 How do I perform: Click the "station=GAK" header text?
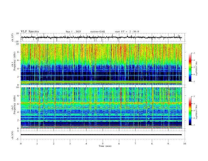tap(97, 32)
